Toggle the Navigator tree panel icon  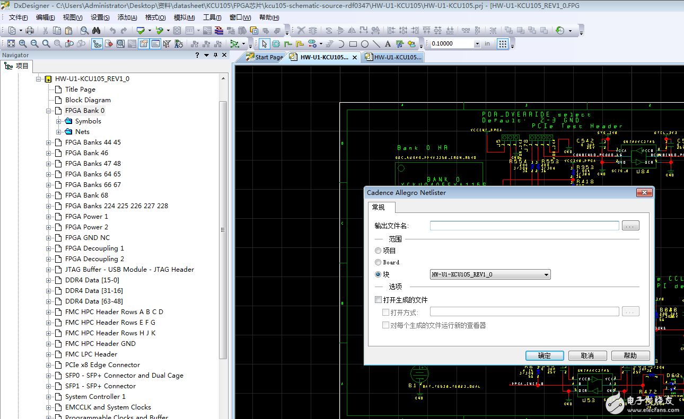pos(97,43)
